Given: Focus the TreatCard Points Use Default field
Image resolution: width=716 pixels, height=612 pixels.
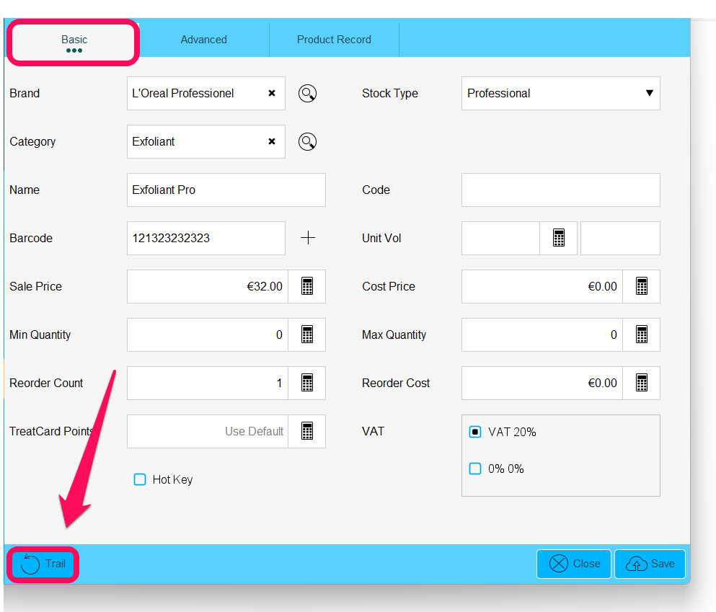Looking at the screenshot, I should coord(208,432).
